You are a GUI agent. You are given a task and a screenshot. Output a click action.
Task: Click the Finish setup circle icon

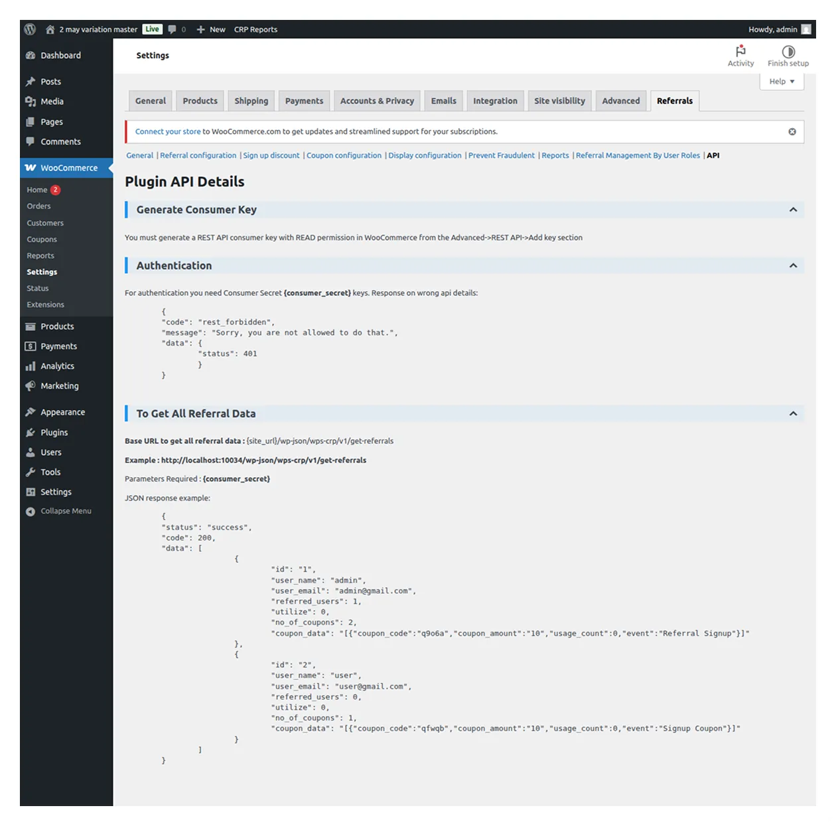[x=788, y=51]
